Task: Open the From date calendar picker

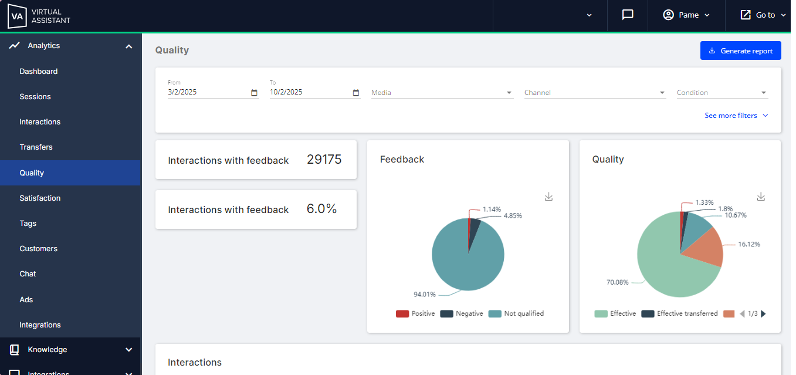Action: click(x=254, y=93)
